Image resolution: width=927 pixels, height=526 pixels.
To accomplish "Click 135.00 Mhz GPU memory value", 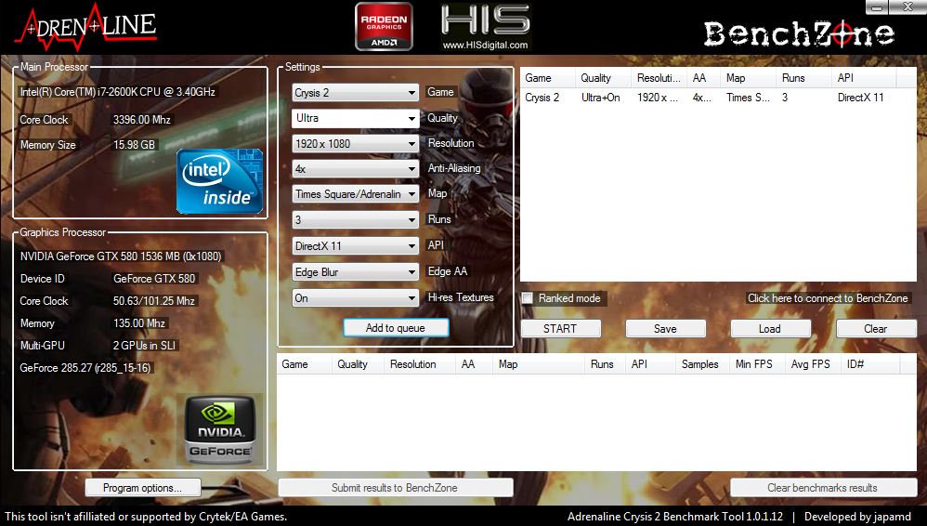I will 139,323.
